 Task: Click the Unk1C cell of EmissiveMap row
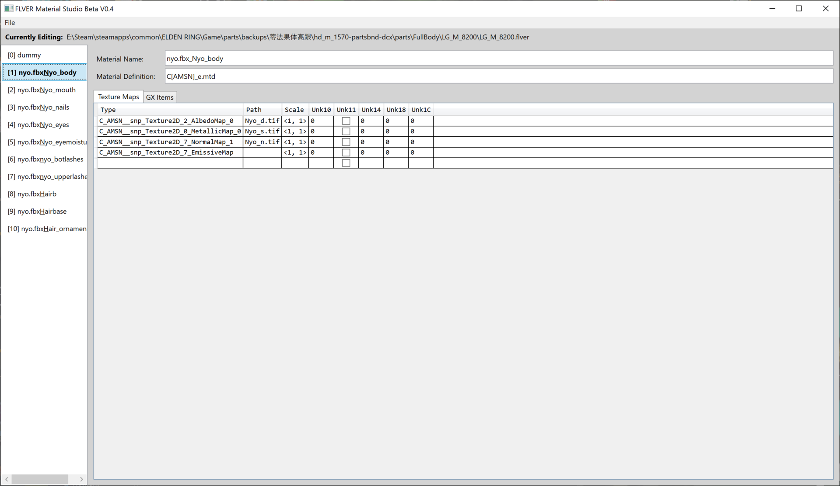[421, 153]
